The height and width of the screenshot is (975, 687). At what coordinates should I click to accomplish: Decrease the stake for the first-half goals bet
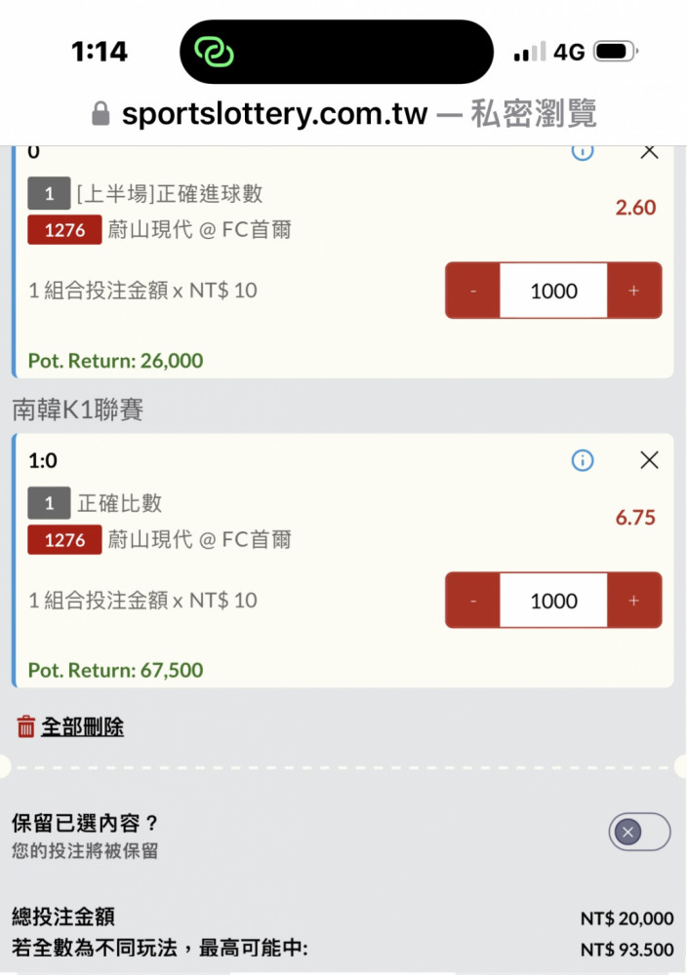[473, 291]
